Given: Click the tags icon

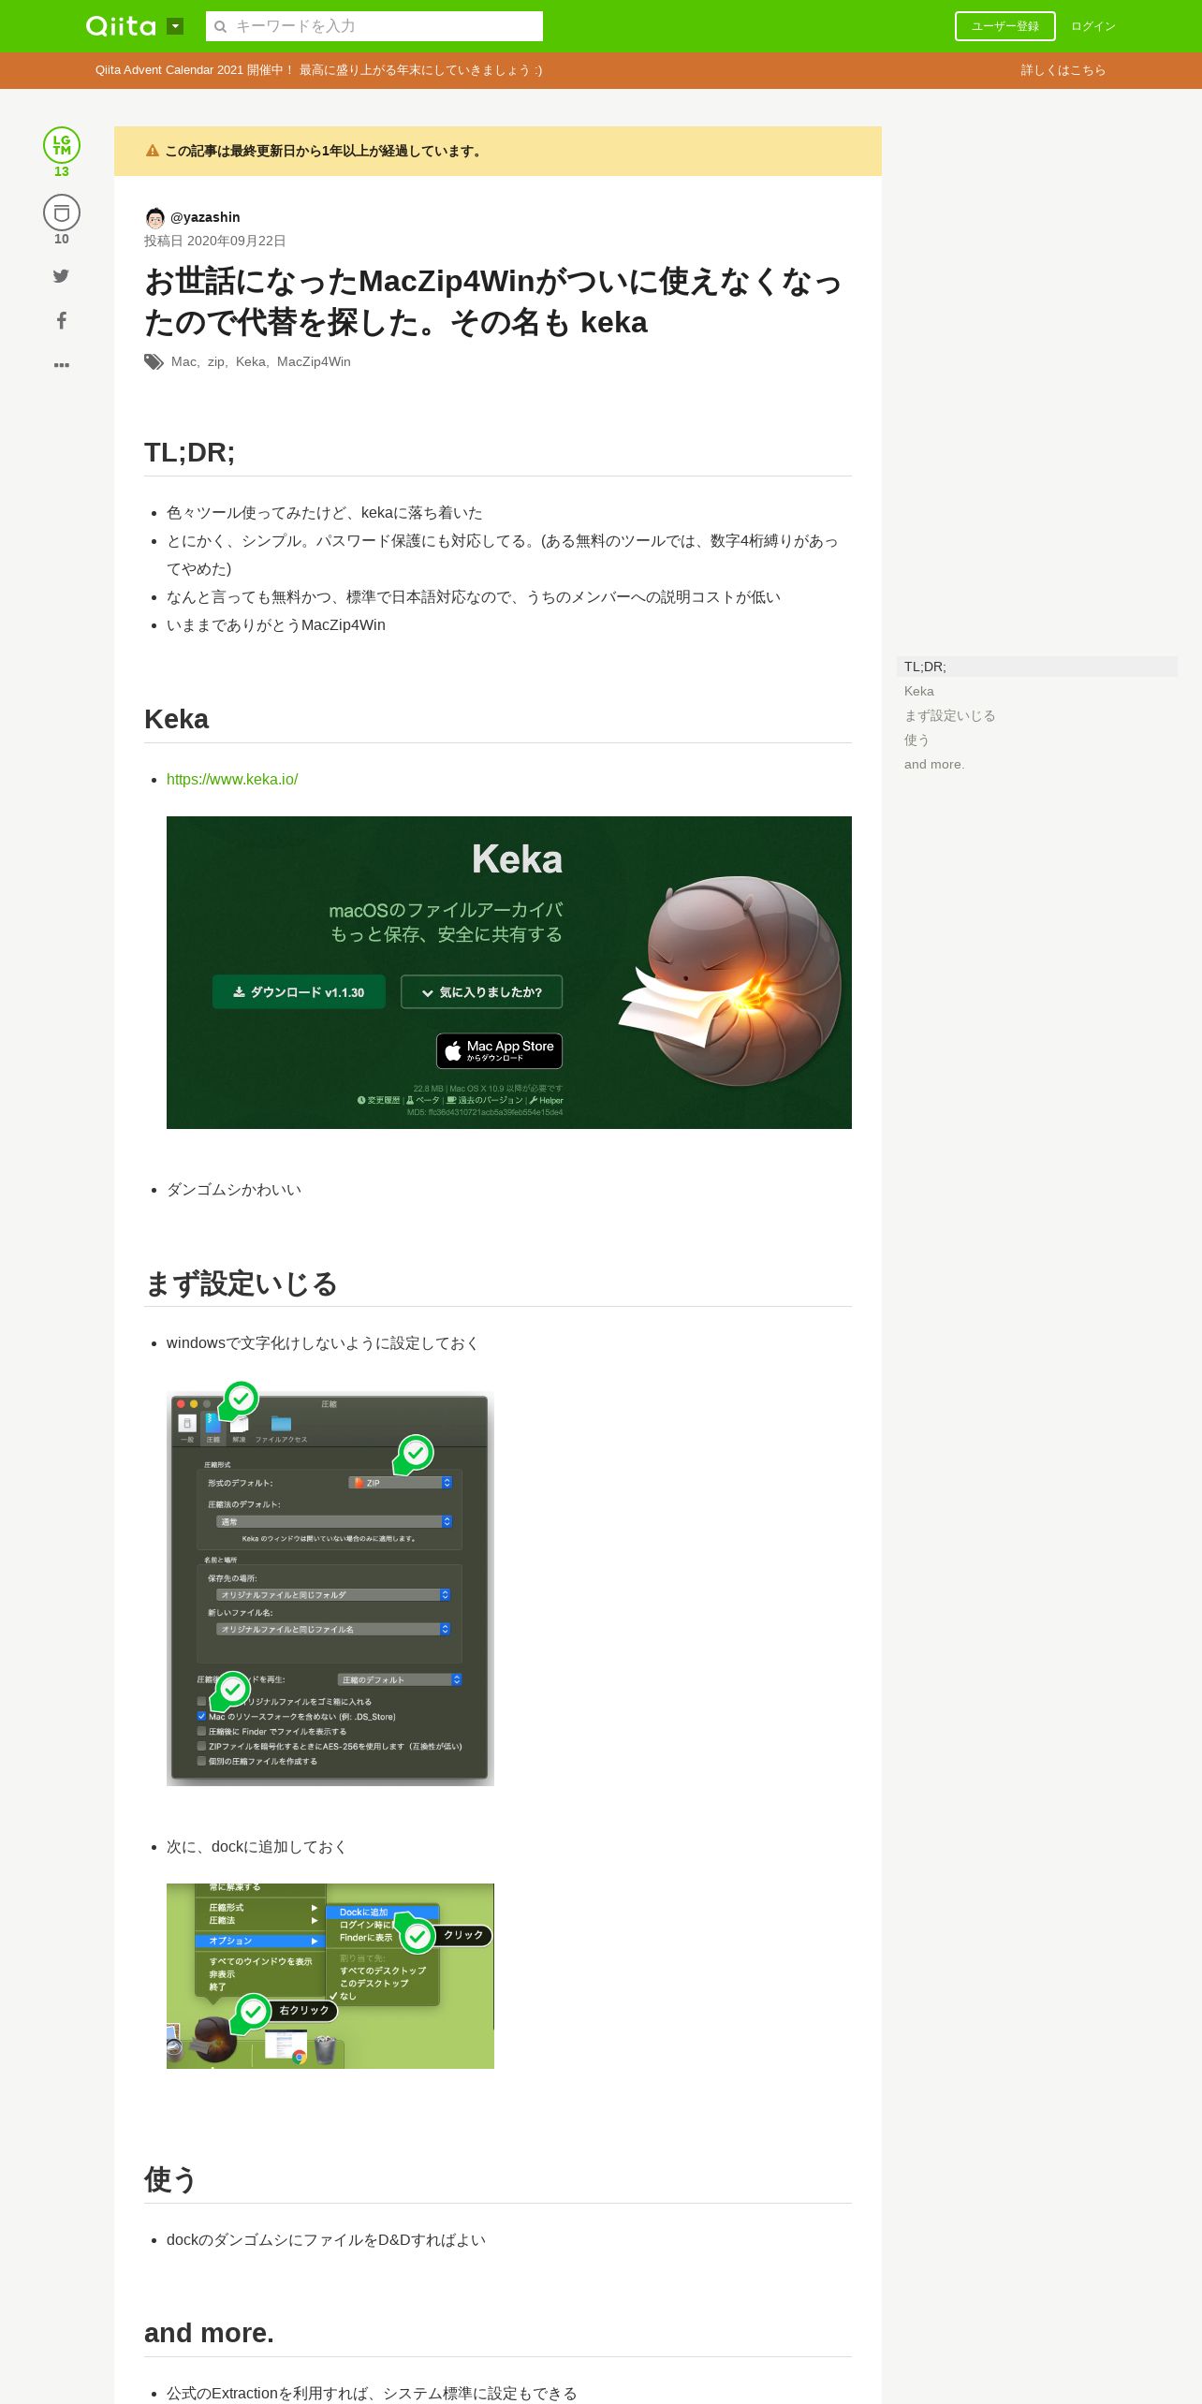Looking at the screenshot, I should pos(154,362).
